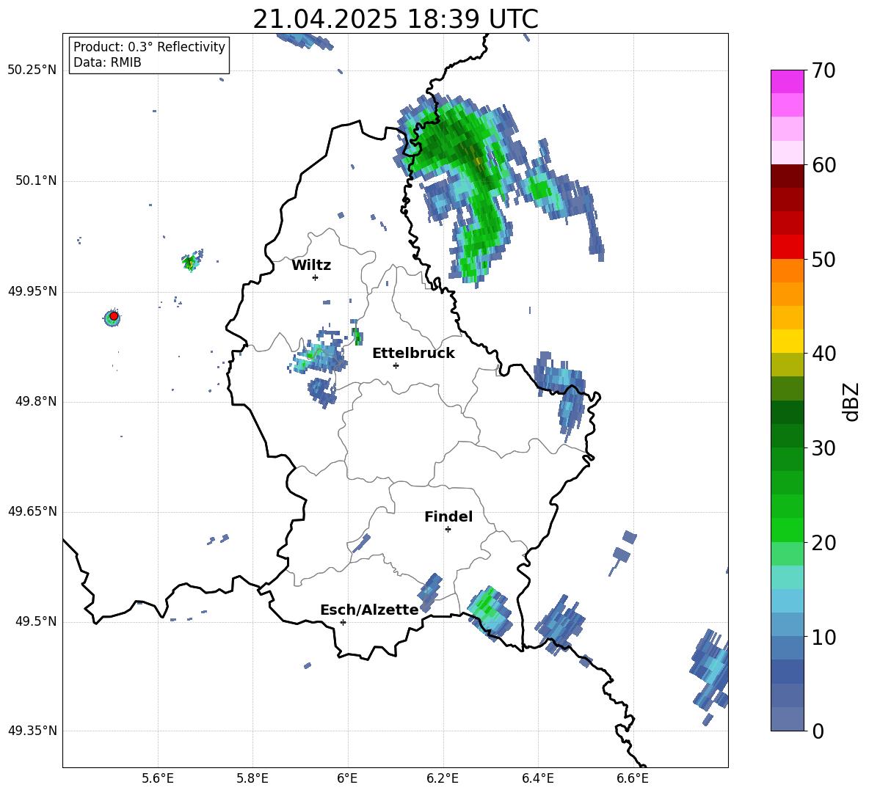Viewport: 869px width, 793px height.
Task: Click the colorbar tick label 30
Action: click(823, 448)
